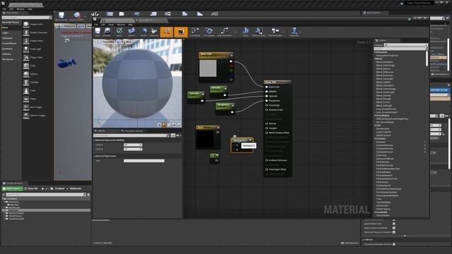Image resolution: width=452 pixels, height=254 pixels.
Task: Toggle Apply Impulse on Damage checkbox
Action: (394, 228)
